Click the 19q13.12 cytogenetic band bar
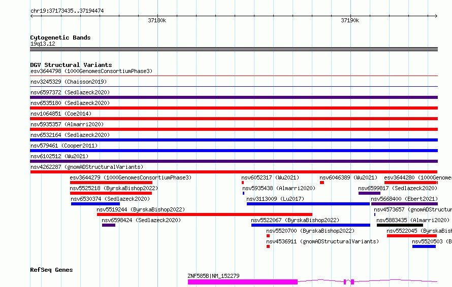Image resolution: width=452 pixels, height=287 pixels. click(234, 49)
